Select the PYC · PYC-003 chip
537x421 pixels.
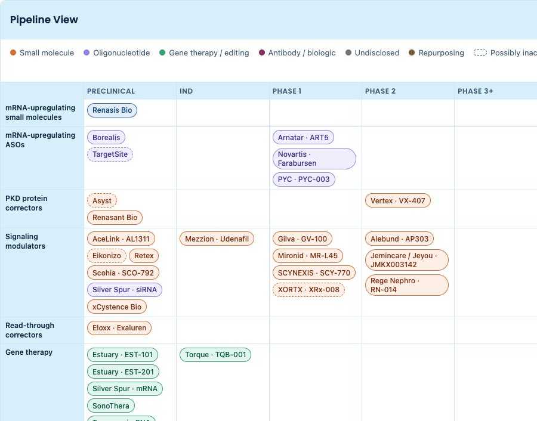pyautogui.click(x=304, y=179)
